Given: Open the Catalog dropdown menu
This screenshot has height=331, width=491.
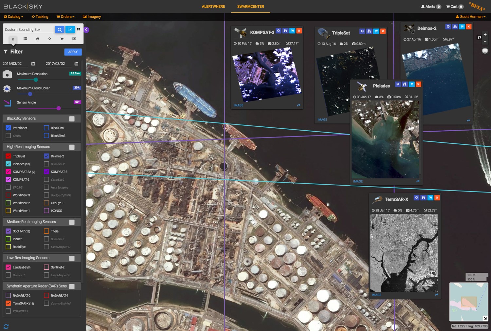Looking at the screenshot, I should point(14,17).
